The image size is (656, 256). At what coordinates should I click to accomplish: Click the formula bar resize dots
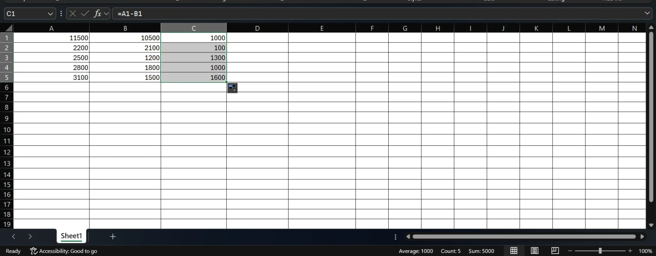tap(61, 14)
